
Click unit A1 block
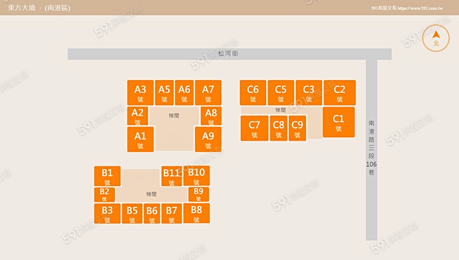(x=140, y=139)
